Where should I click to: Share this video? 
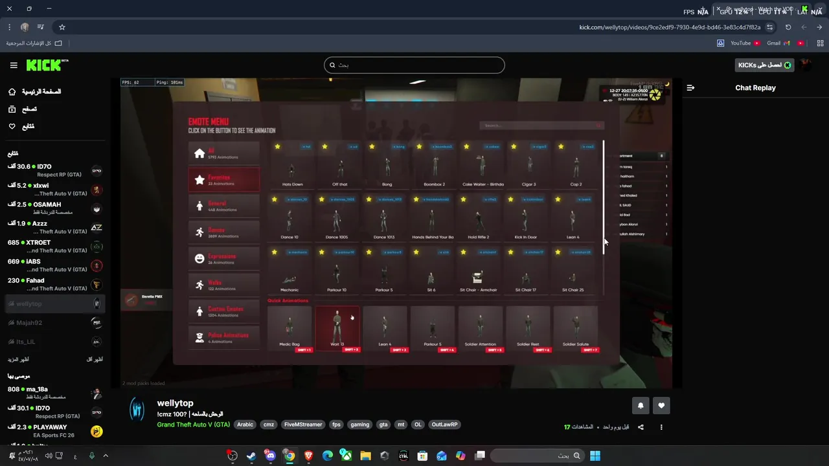(x=641, y=427)
